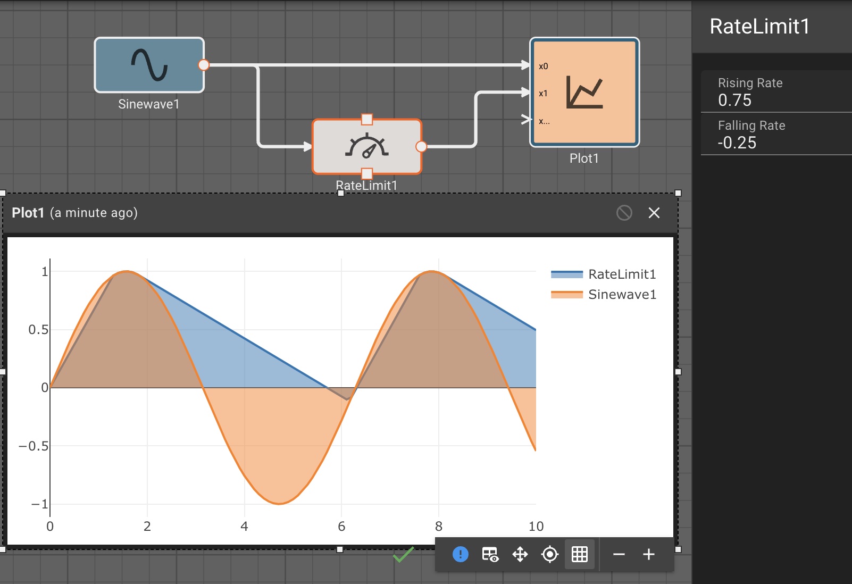Screen dimensions: 852x584
Task: Click the Sinewave1 block label
Action: pos(149,104)
